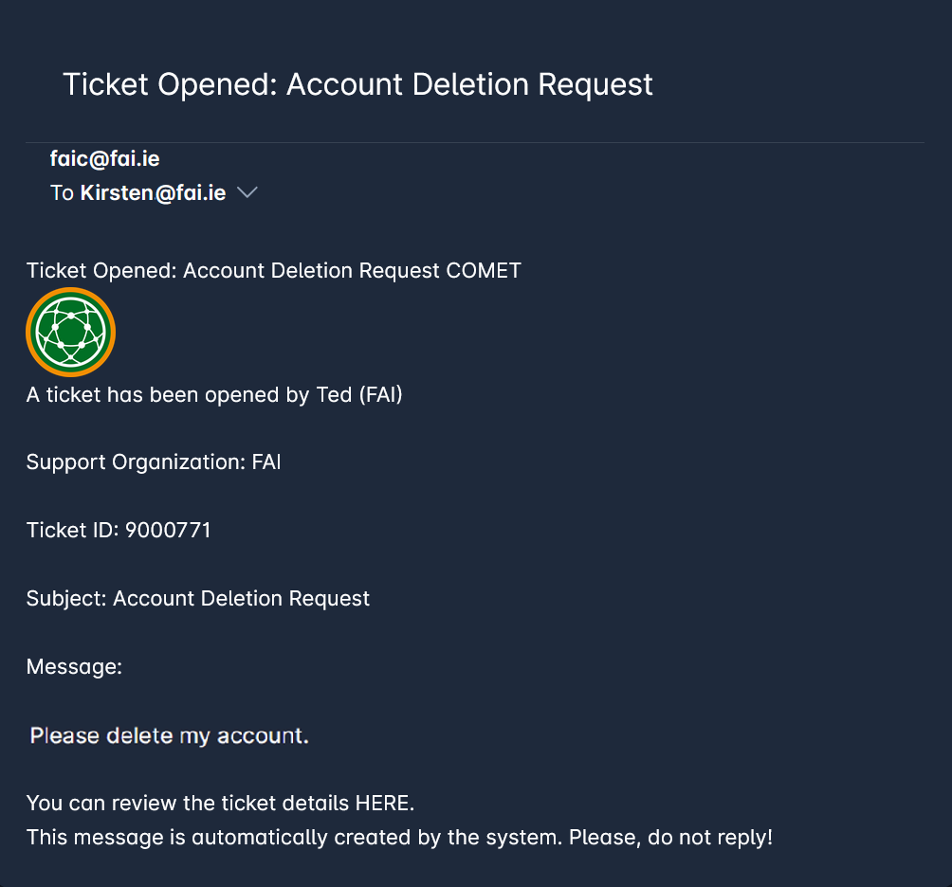Viewport: 952px width, 887px height.
Task: Click the "Please delete my account." message
Action: click(169, 735)
